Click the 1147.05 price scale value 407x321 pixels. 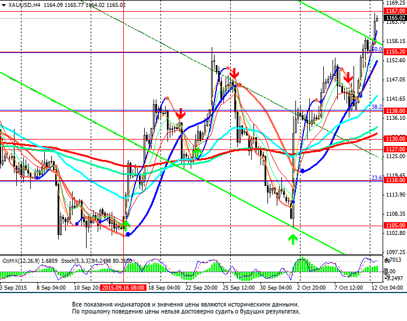pos(396,80)
